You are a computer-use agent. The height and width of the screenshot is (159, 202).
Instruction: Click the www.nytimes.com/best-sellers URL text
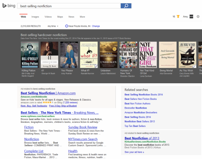[x=37, y=116]
